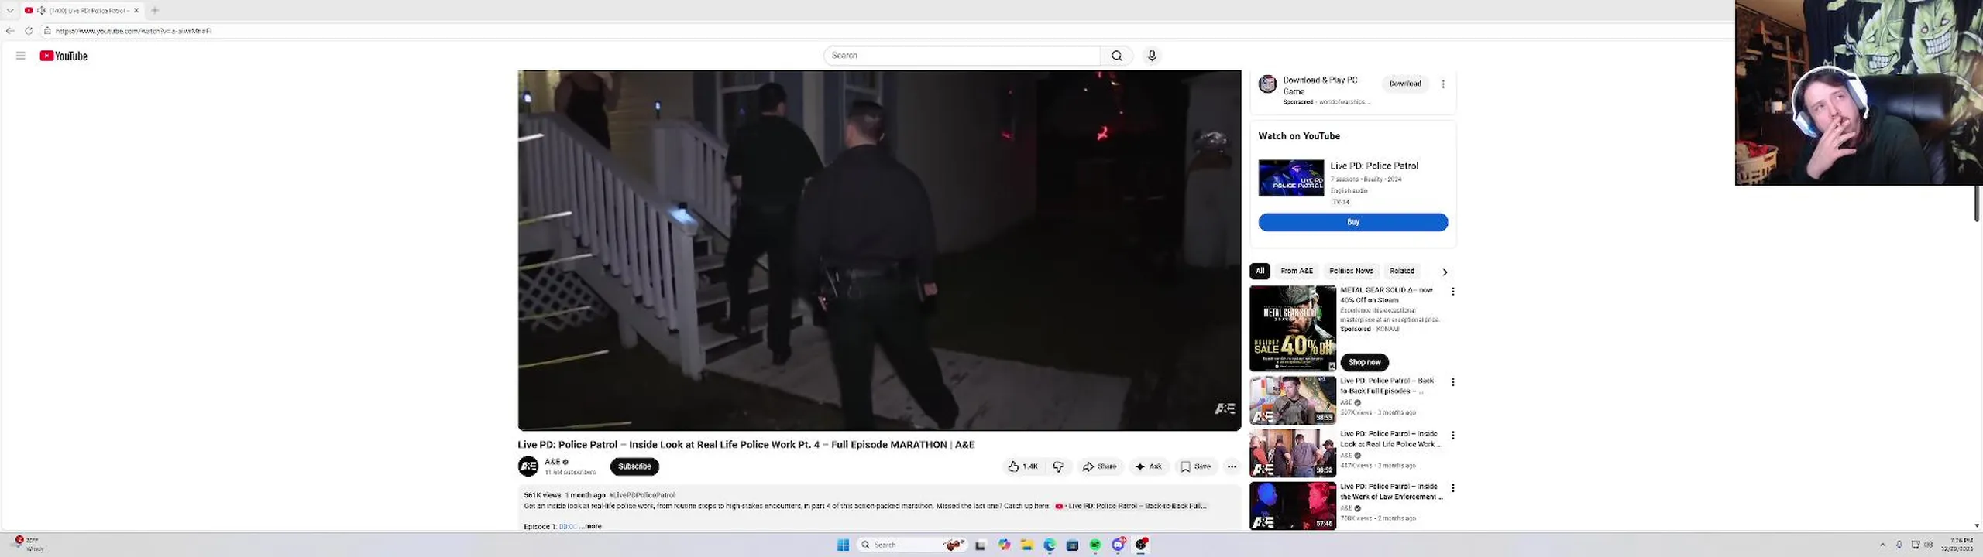The image size is (1983, 557).
Task: Open A&E channel avatar
Action: click(x=528, y=466)
